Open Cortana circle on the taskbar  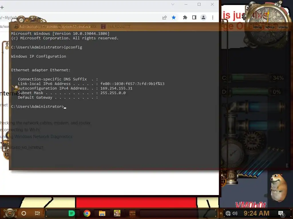point(24,213)
